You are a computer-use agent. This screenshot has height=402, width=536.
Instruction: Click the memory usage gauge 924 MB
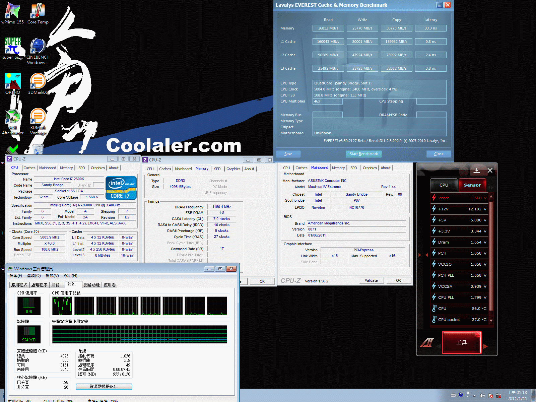(29, 334)
